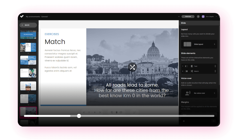Select the second slide thumbnail

(28, 47)
